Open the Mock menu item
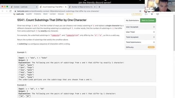This screenshot has height=98, width=175. click(x=45, y=14)
